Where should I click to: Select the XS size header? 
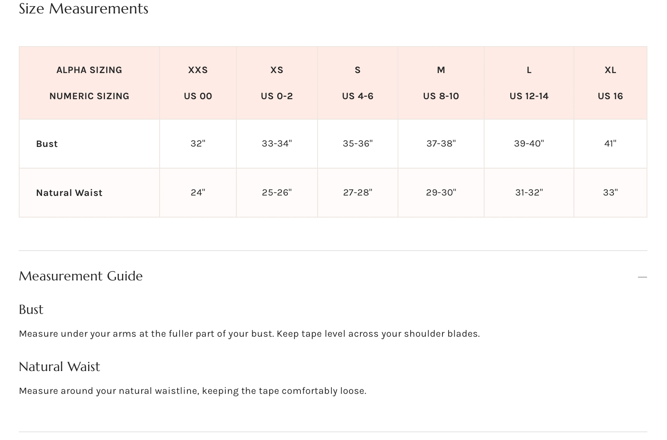(x=277, y=70)
